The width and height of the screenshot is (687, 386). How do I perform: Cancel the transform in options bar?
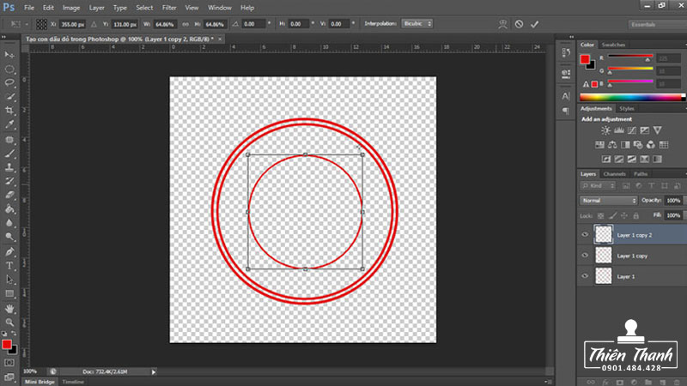(x=519, y=25)
